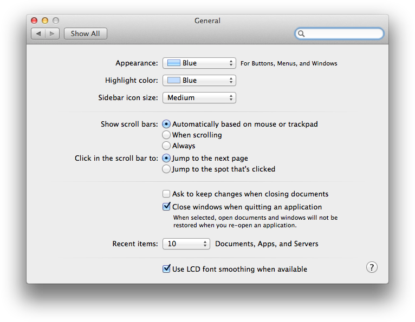The height and width of the screenshot is (322, 415).
Task: Select Jump to the next page
Action: (x=167, y=159)
